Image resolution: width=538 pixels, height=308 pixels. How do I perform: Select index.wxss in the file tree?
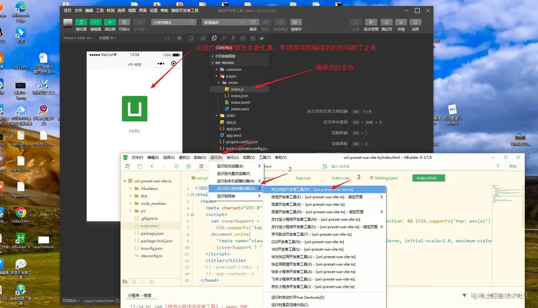pyautogui.click(x=239, y=109)
